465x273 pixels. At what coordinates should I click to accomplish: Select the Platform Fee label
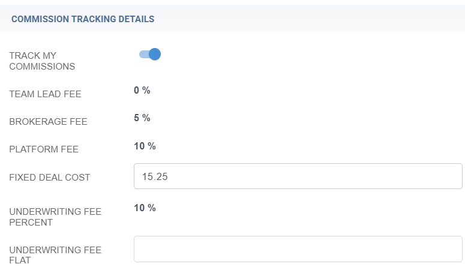(x=44, y=149)
